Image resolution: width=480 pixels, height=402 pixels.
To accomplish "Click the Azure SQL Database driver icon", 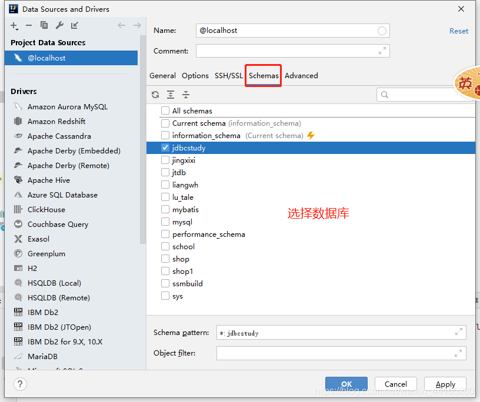I will (x=18, y=195).
